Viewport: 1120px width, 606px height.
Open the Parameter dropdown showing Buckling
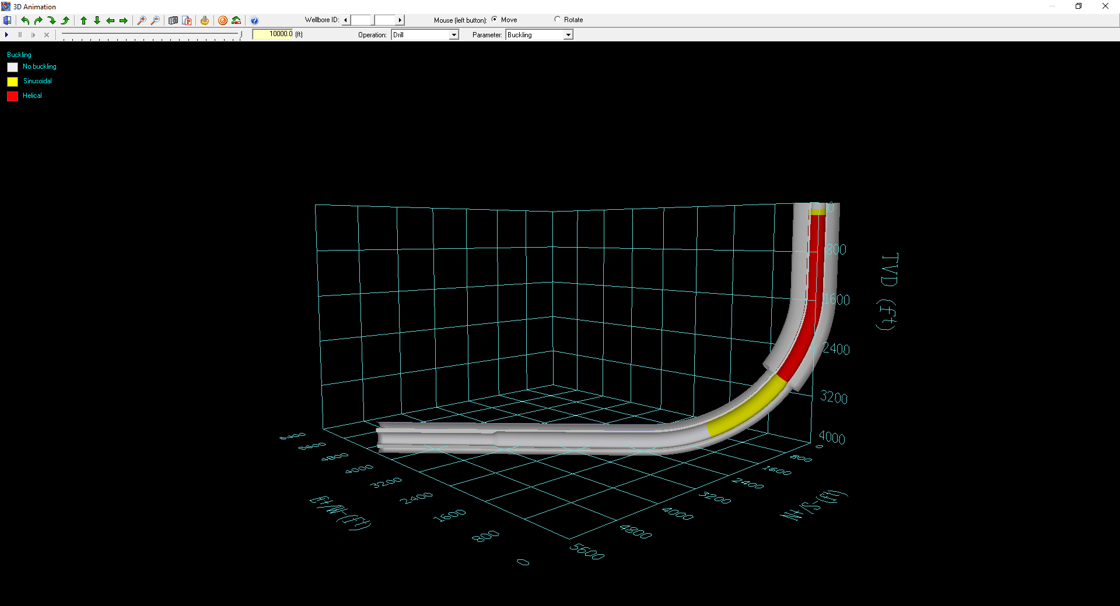pyautogui.click(x=568, y=35)
